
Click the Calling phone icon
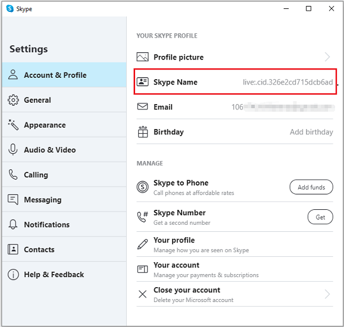pyautogui.click(x=13, y=175)
